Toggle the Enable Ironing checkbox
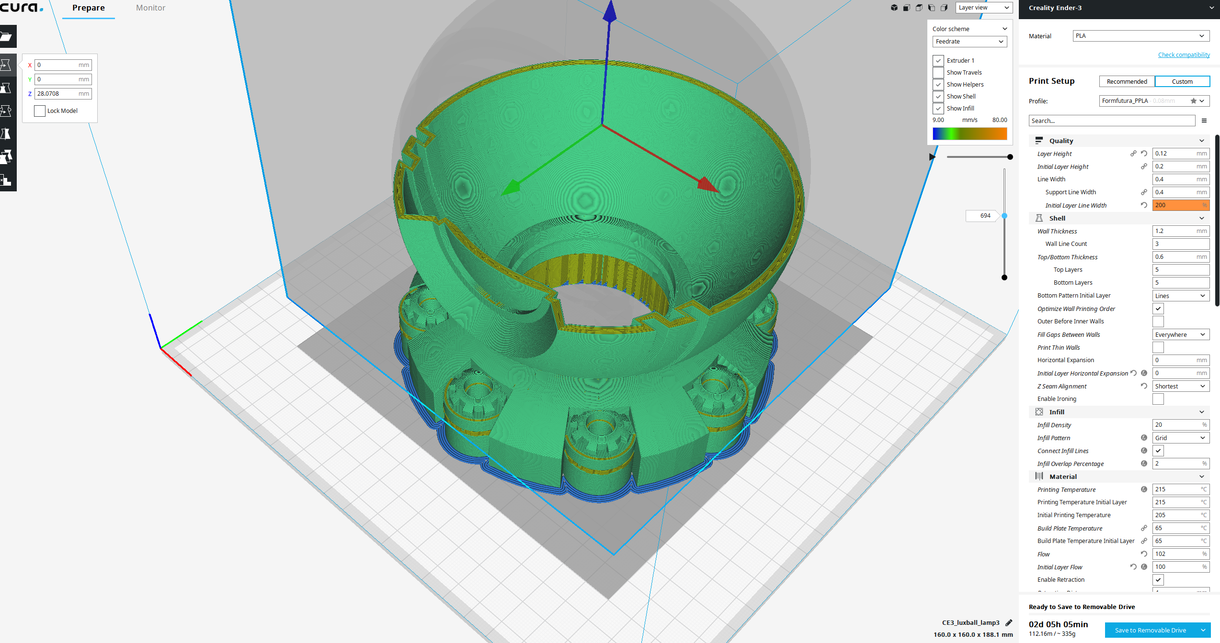The image size is (1220, 643). [1158, 399]
